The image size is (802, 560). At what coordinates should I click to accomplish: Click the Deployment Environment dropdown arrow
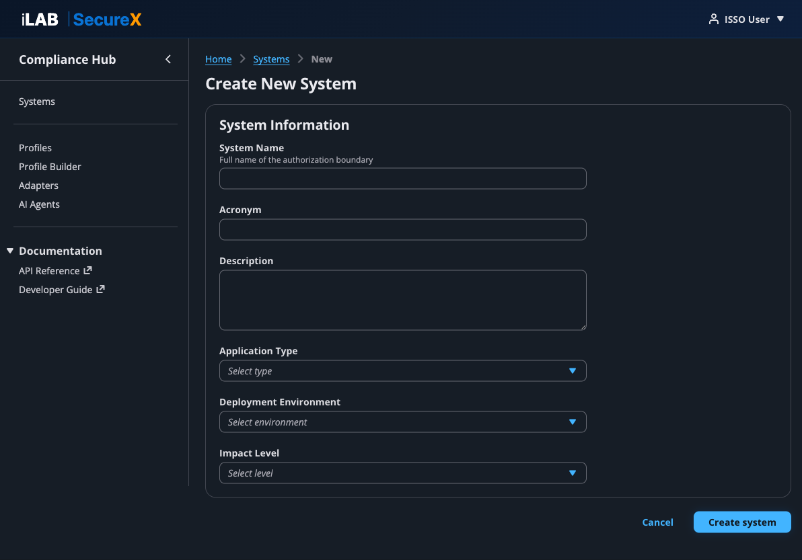(x=573, y=422)
